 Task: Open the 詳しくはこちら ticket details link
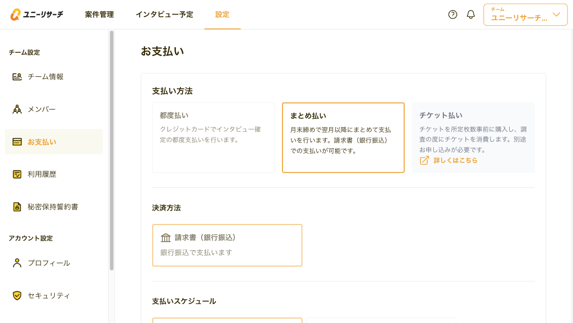click(455, 161)
